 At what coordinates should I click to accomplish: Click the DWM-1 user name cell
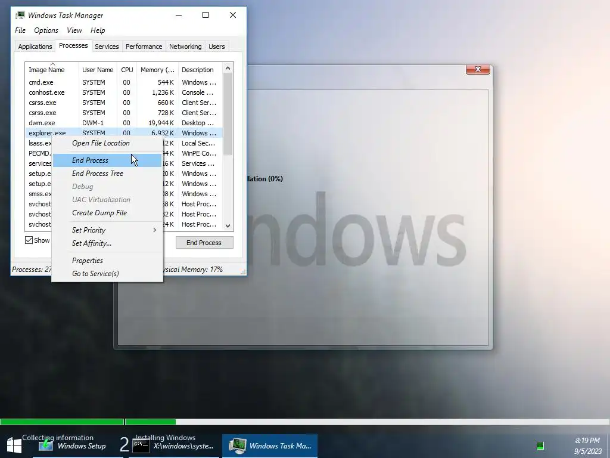[93, 123]
